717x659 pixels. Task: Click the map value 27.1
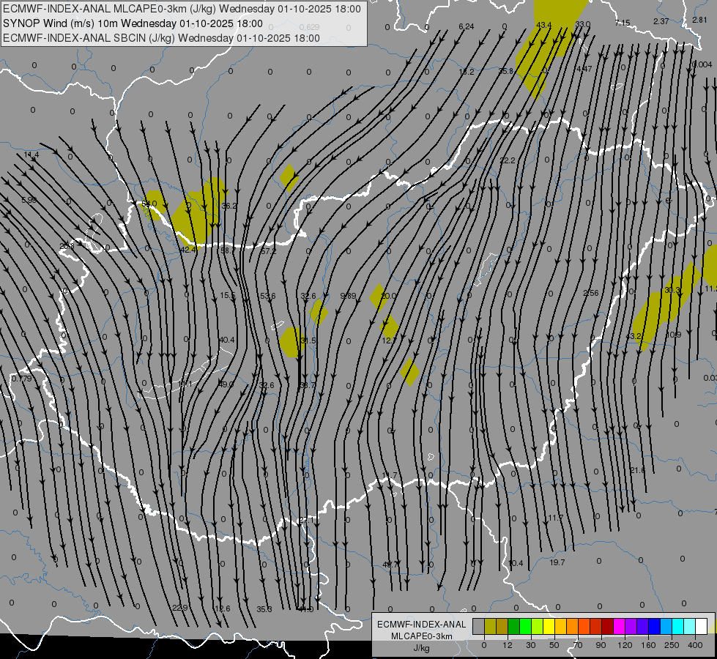[307, 520]
